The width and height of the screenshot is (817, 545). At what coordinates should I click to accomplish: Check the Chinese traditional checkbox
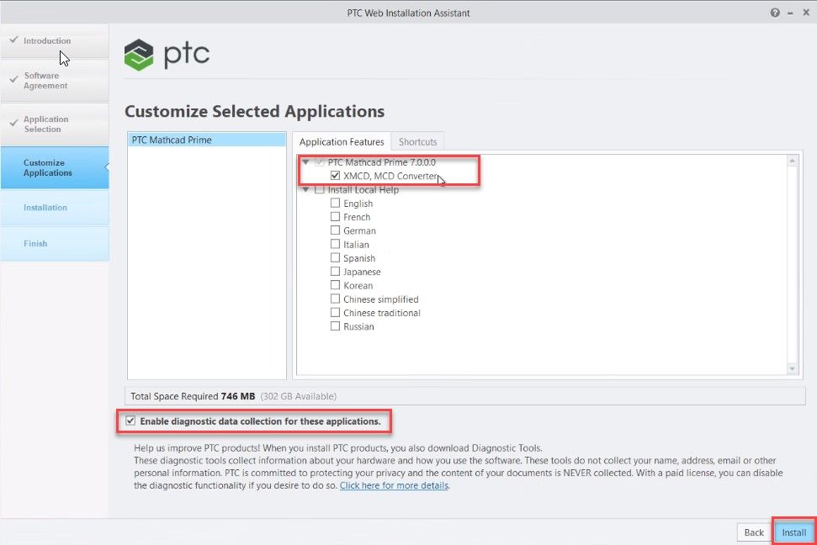335,312
